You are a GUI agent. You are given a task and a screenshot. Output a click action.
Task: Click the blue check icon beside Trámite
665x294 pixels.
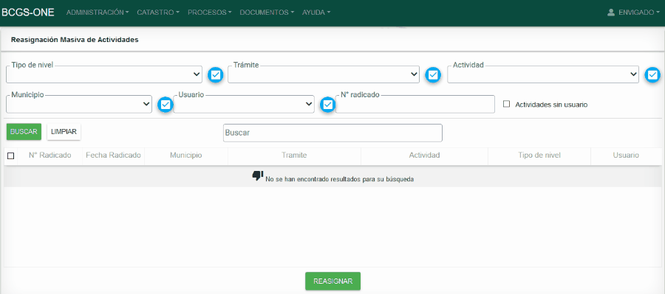pyautogui.click(x=433, y=75)
